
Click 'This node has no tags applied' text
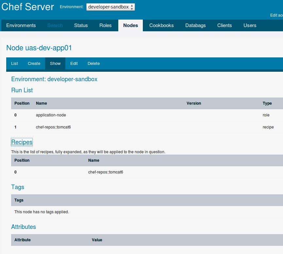42,212
